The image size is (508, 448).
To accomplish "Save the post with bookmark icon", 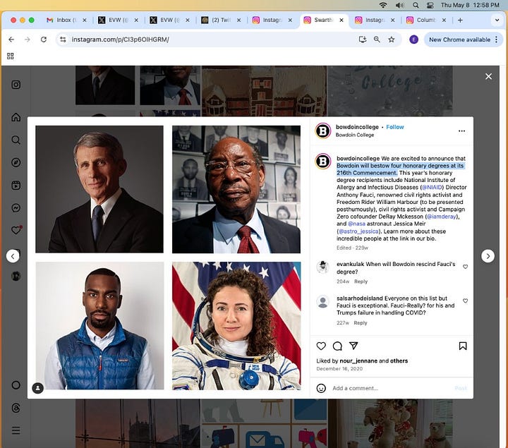I will pos(463,346).
